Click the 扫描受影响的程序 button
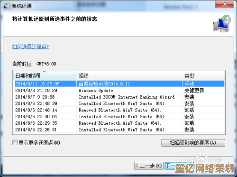 [193, 143]
